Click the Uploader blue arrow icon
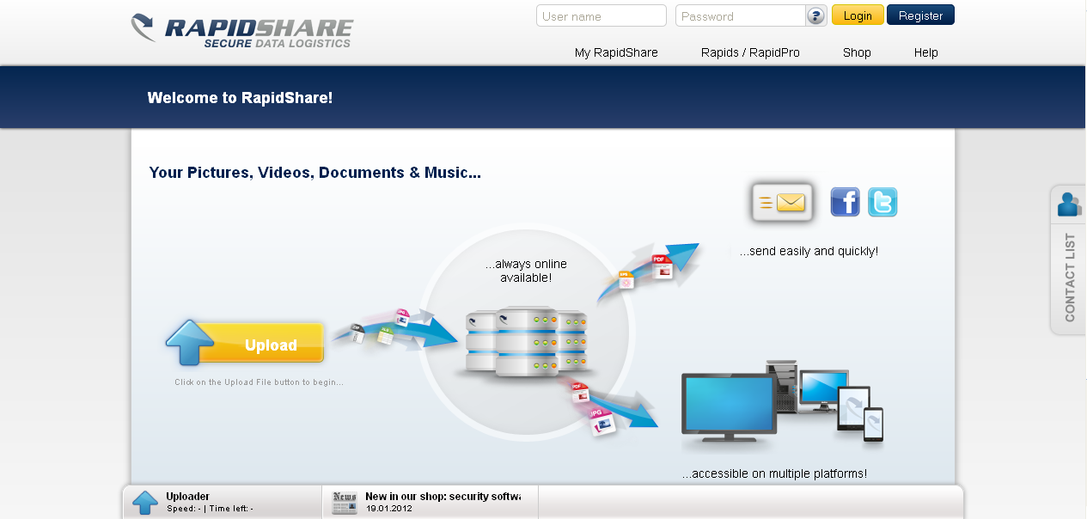This screenshot has width=1087, height=519. click(145, 503)
